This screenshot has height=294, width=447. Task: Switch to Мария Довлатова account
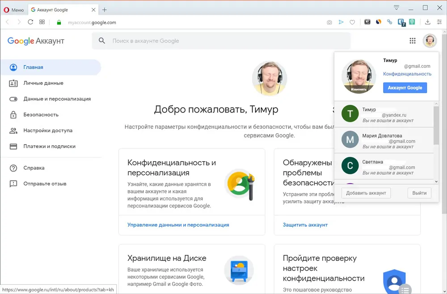[384, 140]
